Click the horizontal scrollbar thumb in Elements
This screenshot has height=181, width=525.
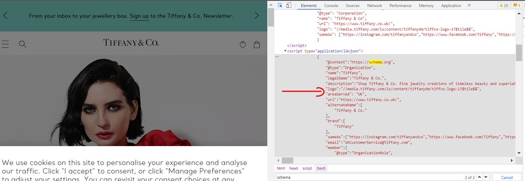(287, 160)
